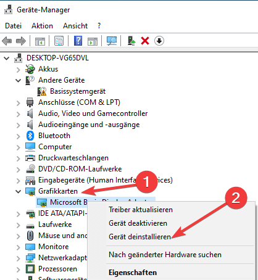Click the Druckwarteschlangen printer icon

coord(30,158)
